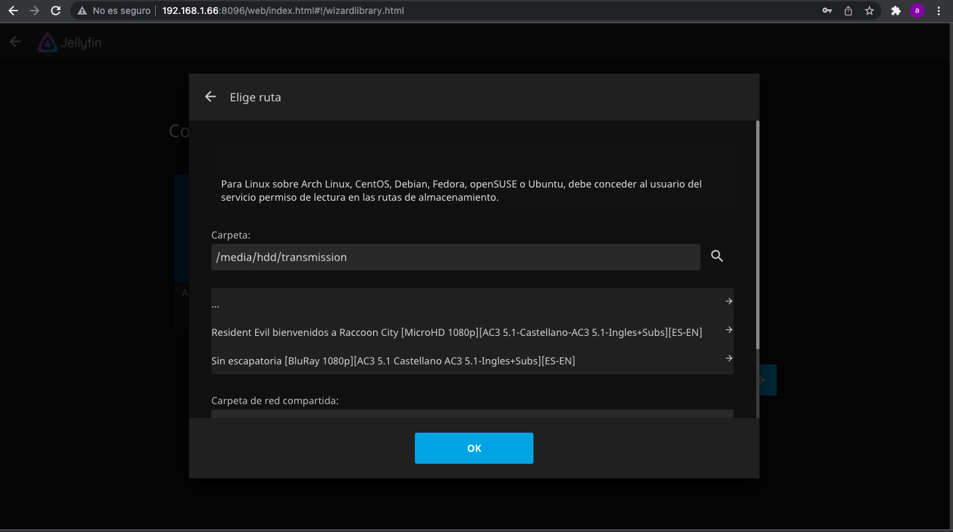Screen dimensions: 953x532
Task: Open saved passwords key icon in address bar
Action: click(826, 11)
